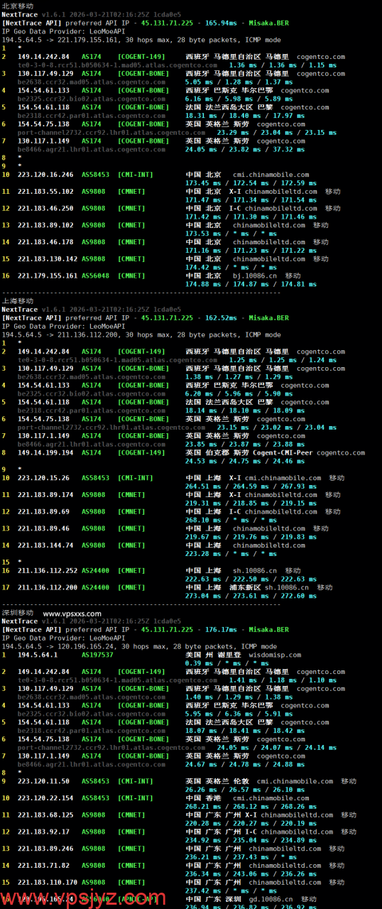
Task: Select the 北京移动 section heading
Action: click(x=18, y=6)
